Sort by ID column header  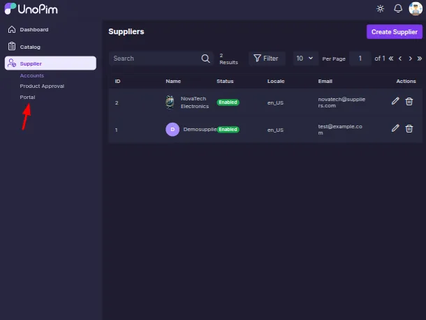[117, 82]
